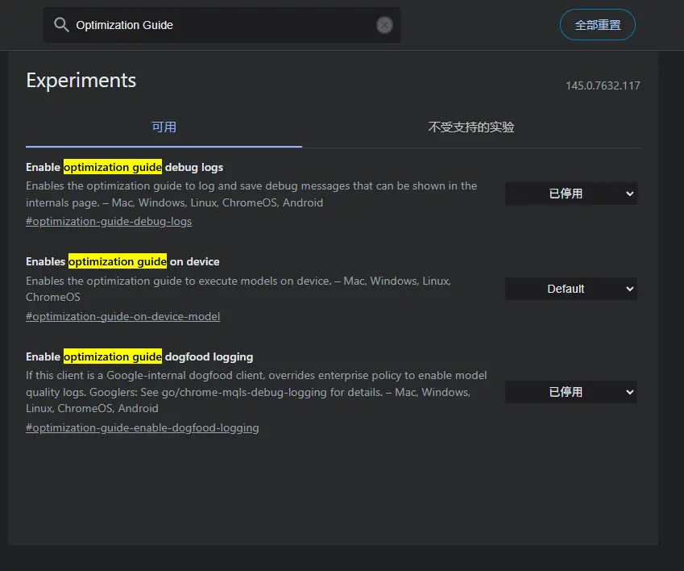
Task: Click inside the Optimization Guide search field
Action: [x=201, y=25]
